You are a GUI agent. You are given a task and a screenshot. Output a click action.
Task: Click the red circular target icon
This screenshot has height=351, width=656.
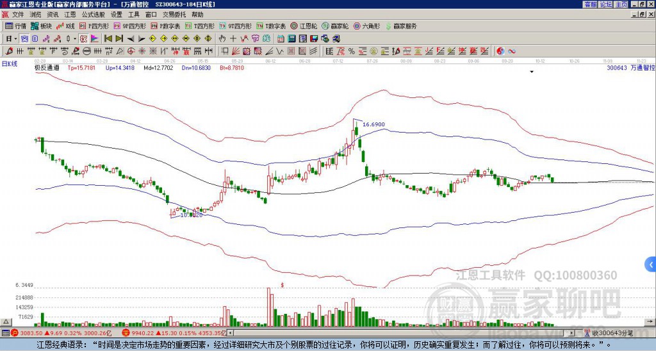point(131,51)
